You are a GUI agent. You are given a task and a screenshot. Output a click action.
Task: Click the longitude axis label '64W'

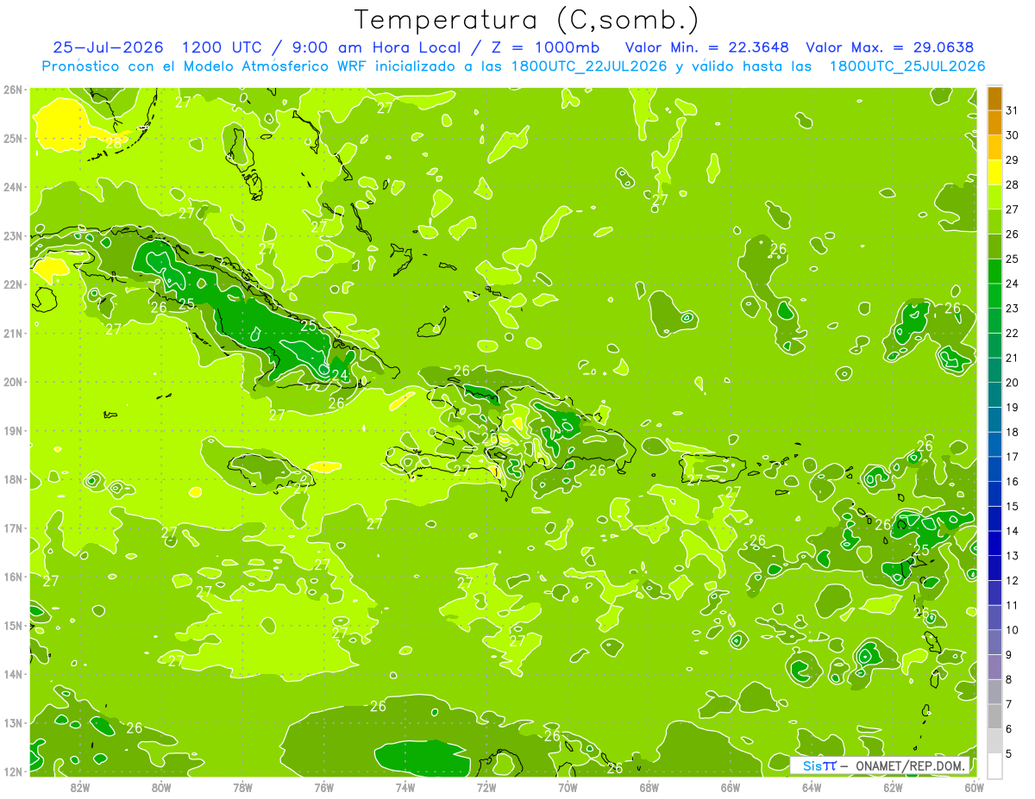point(812,787)
